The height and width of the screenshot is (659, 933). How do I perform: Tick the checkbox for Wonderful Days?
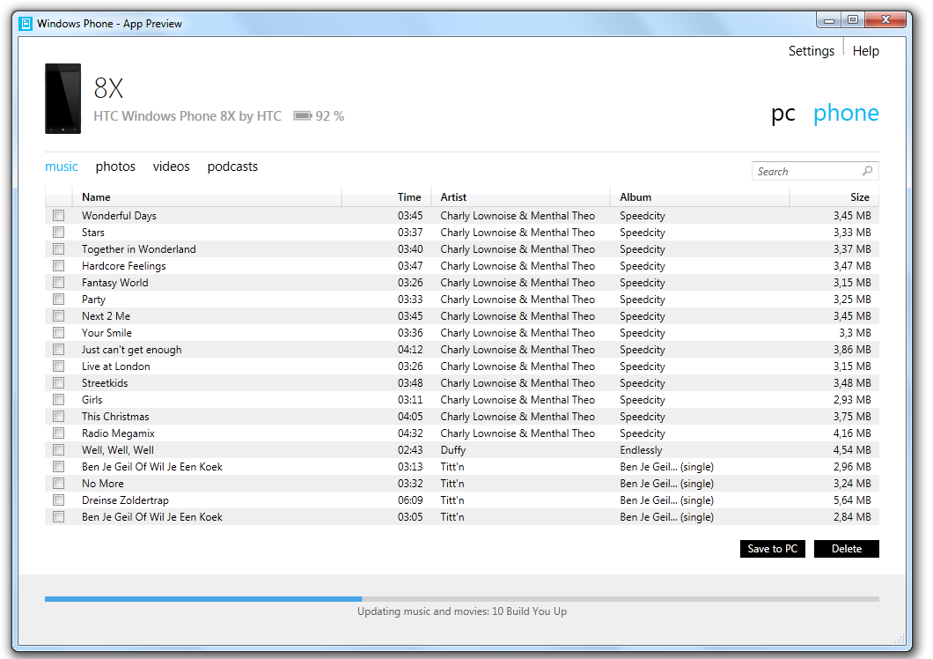tap(58, 215)
